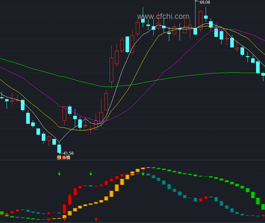Select the middle green down-arrow signal
The width and height of the screenshot is (265, 223).
click(91, 174)
